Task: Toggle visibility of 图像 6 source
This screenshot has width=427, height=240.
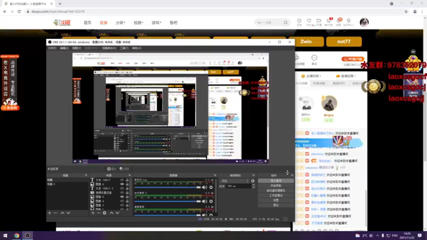Action: click(122, 184)
